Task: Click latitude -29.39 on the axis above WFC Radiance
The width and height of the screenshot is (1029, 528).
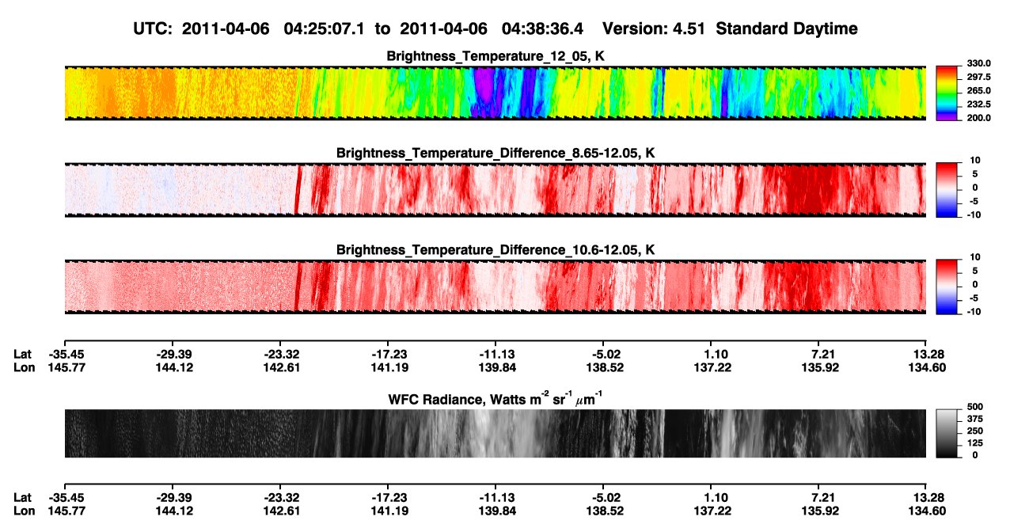Action: [x=173, y=354]
